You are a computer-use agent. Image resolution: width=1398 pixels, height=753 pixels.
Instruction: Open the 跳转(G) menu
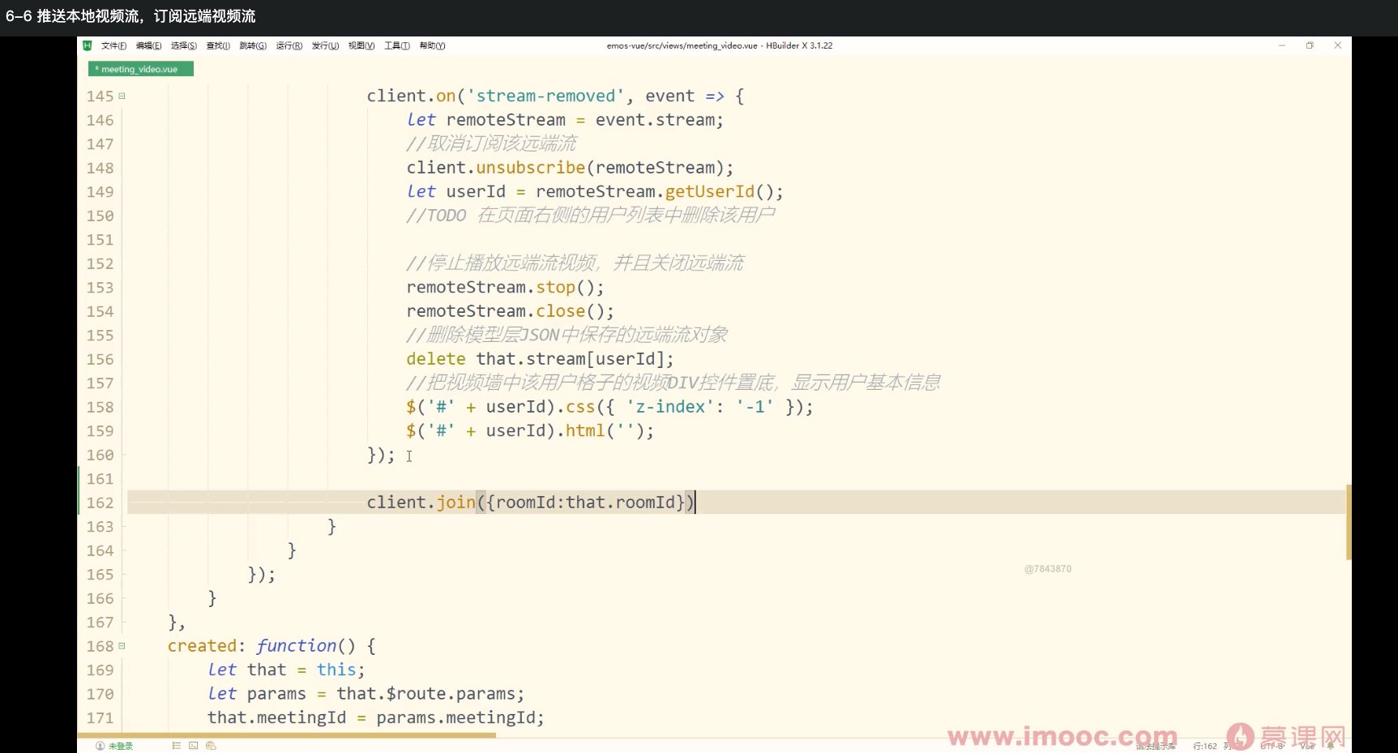(x=253, y=45)
